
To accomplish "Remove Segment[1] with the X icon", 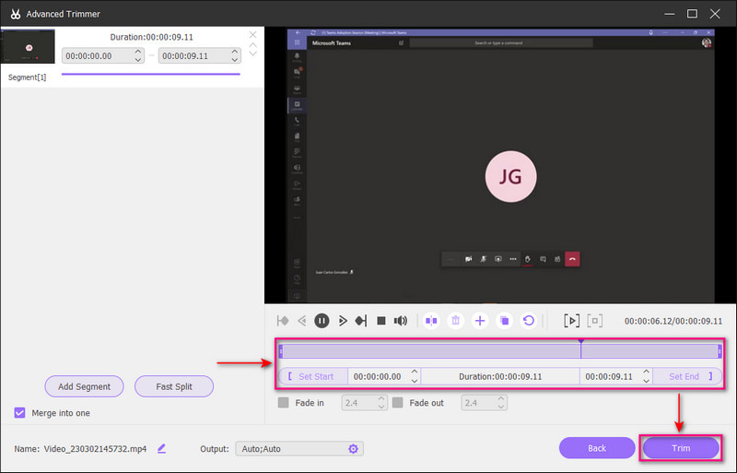I will click(x=252, y=35).
